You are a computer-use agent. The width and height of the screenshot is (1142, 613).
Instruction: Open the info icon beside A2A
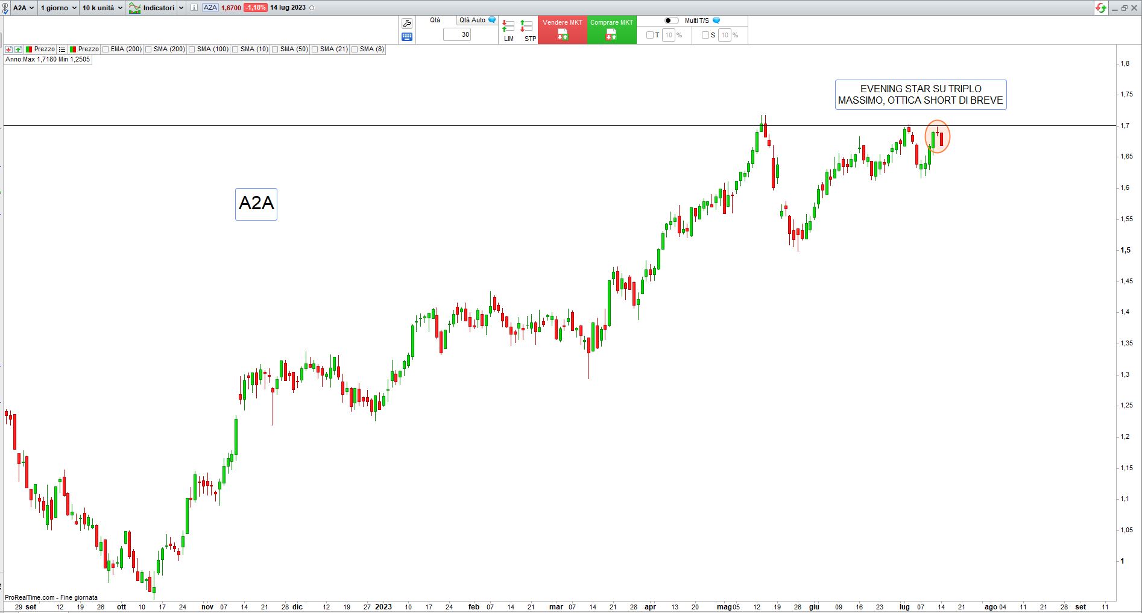(194, 8)
